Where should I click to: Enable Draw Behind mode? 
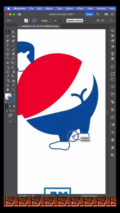[10, 111]
